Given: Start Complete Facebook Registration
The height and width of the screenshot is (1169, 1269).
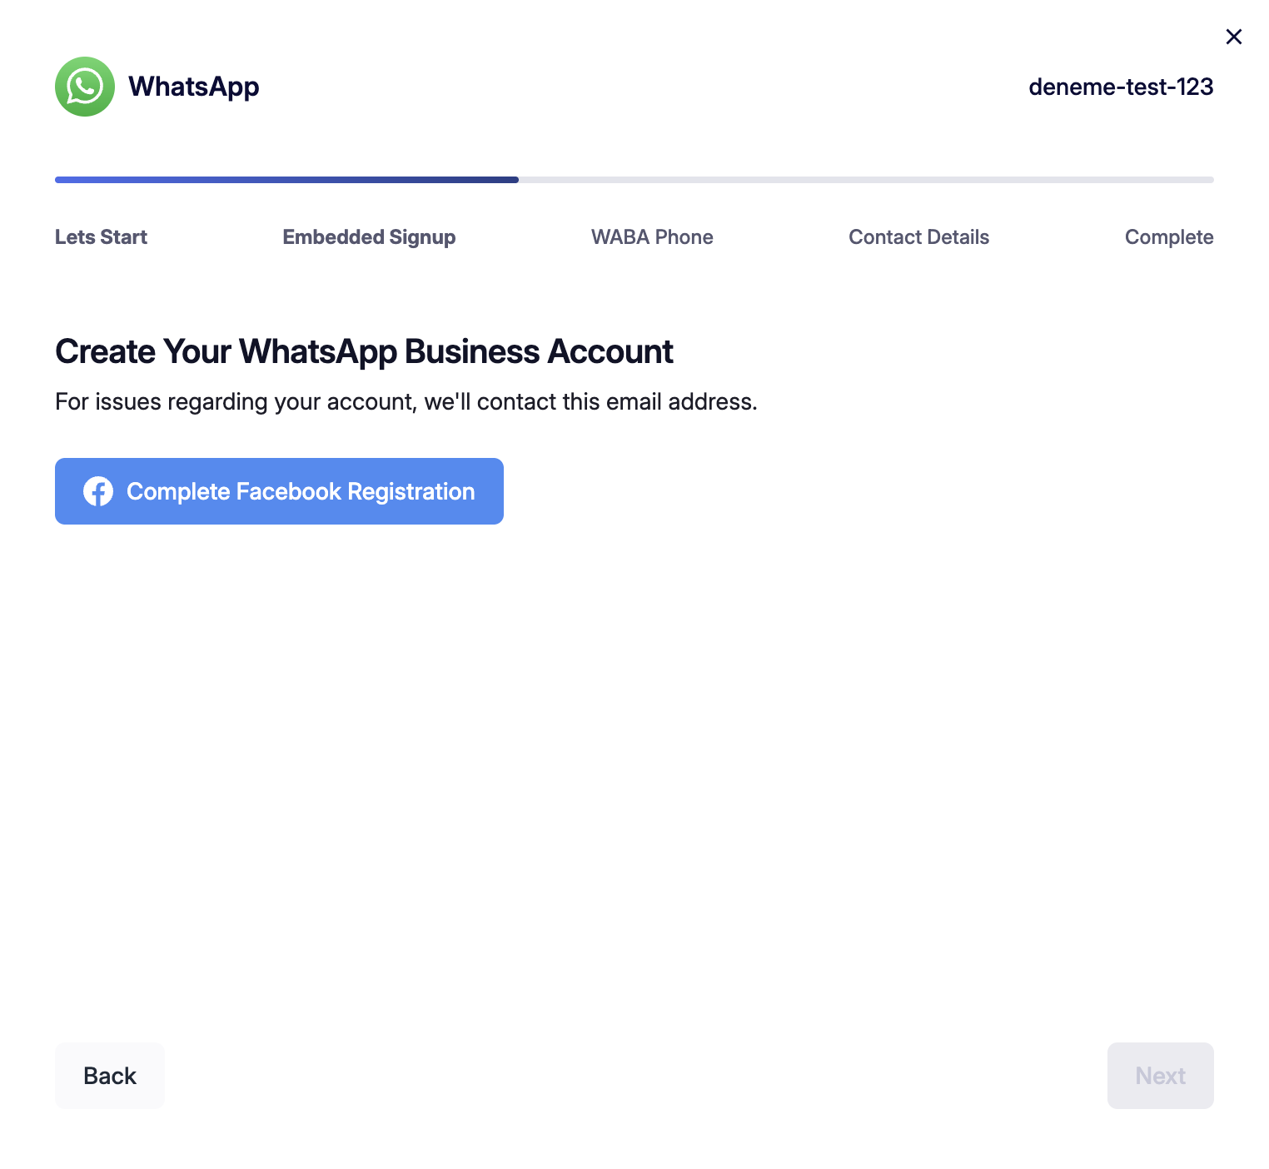Looking at the screenshot, I should (x=279, y=491).
